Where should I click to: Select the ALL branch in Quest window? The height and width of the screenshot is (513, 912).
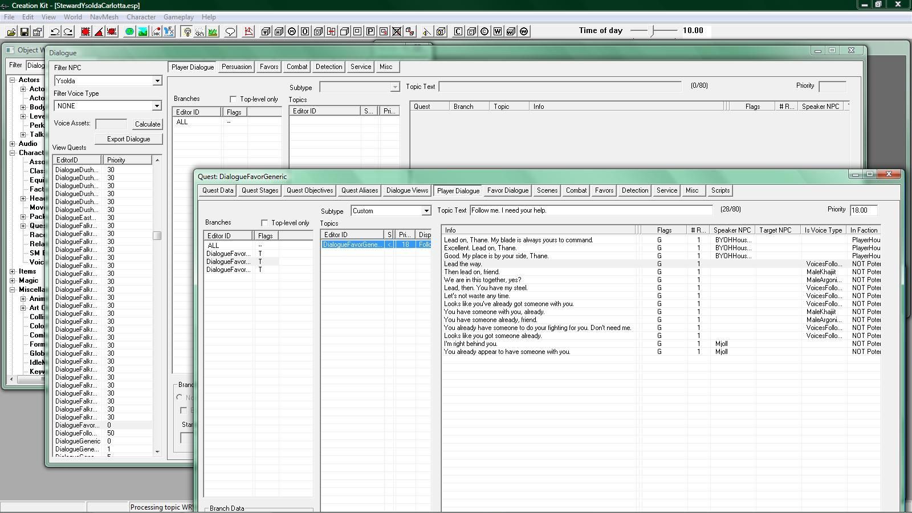[x=258, y=246]
